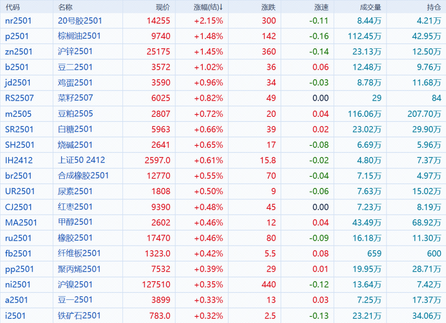Click the 名称 column header
Viewport: 446px width, 323px height.
(x=65, y=7)
